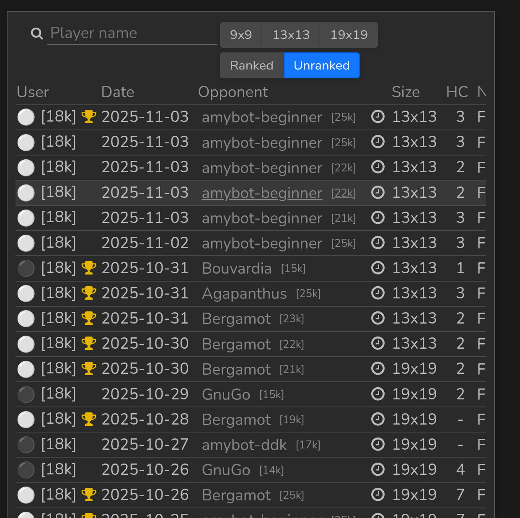This screenshot has width=520, height=518.
Task: Click the trophy in Bergamot [19k] row
Action: click(89, 419)
